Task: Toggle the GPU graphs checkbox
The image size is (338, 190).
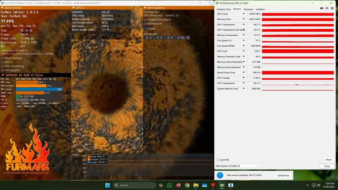Action: point(3,70)
